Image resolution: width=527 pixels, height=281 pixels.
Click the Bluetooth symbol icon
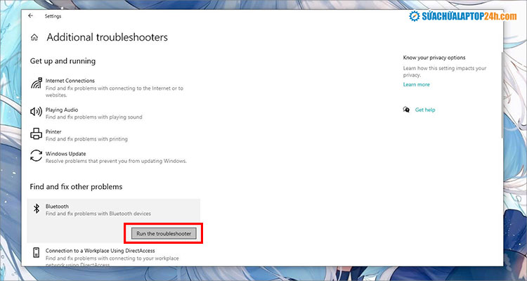pyautogui.click(x=37, y=209)
